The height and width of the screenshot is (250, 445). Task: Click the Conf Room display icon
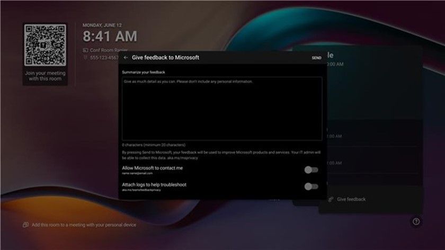tap(85, 50)
